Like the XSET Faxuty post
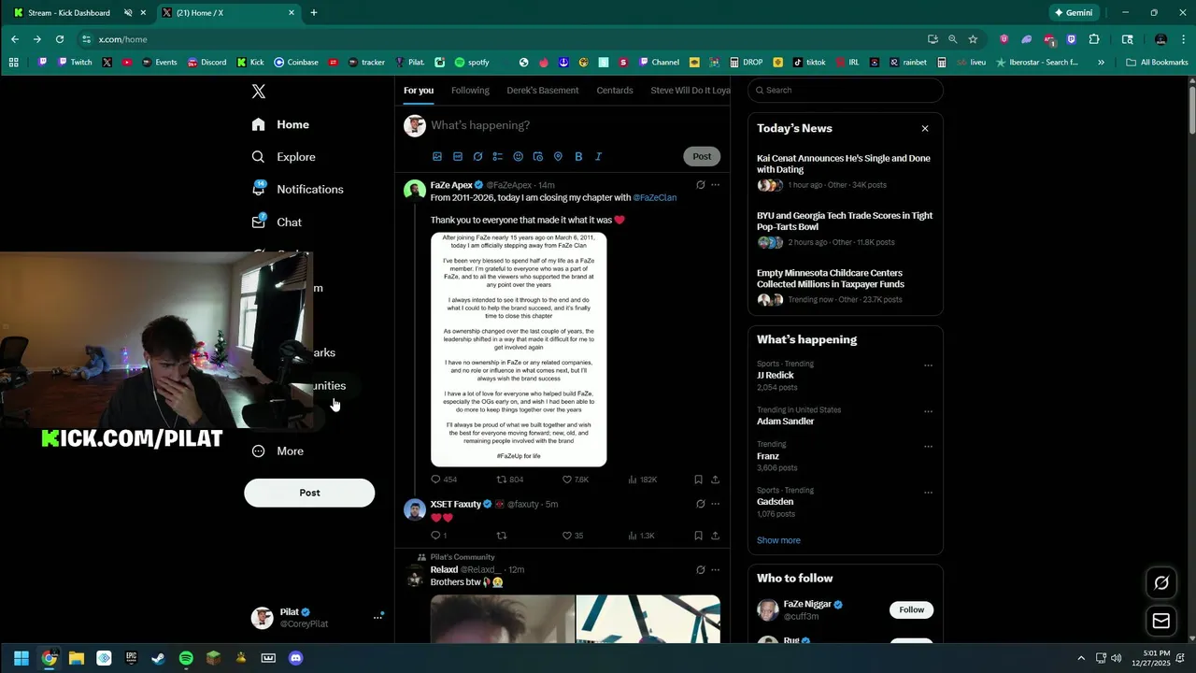The width and height of the screenshot is (1196, 673). (573, 536)
